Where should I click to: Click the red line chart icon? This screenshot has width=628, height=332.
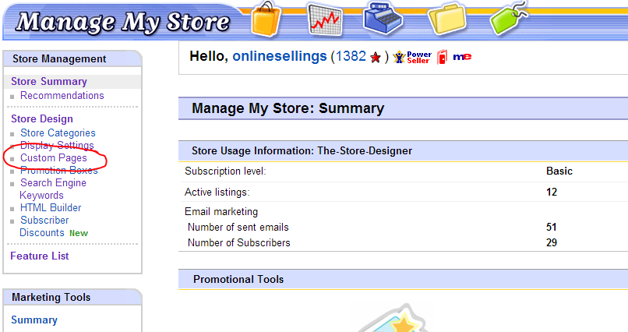325,19
